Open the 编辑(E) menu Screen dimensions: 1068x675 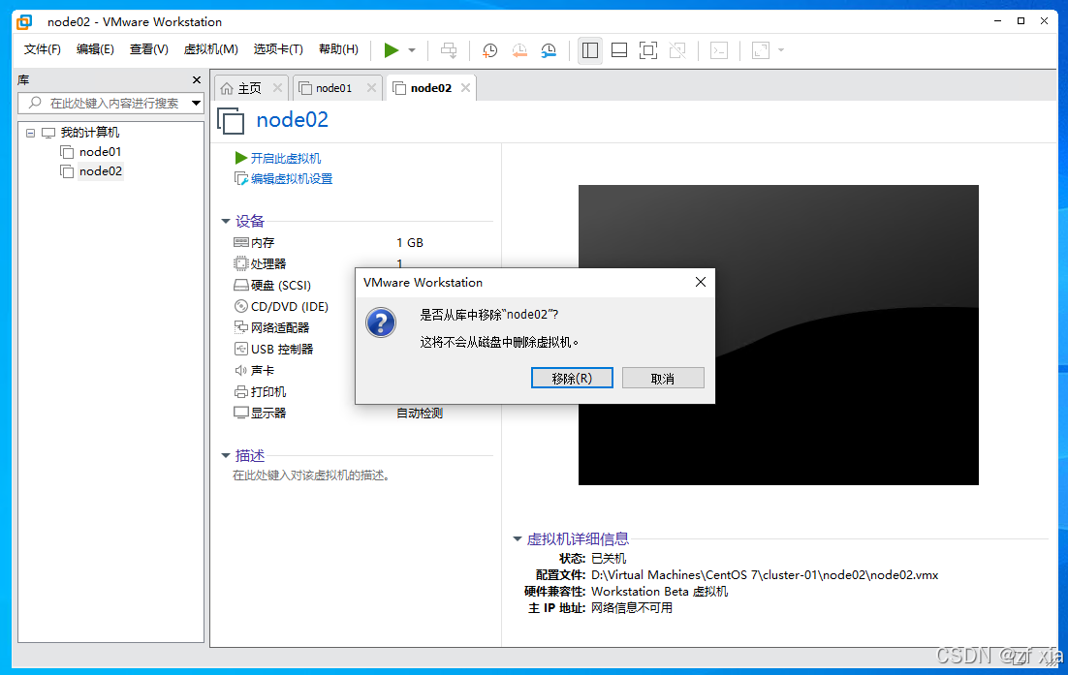tap(95, 49)
